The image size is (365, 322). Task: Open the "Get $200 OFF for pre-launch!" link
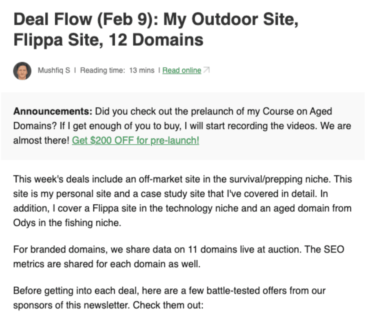point(135,140)
